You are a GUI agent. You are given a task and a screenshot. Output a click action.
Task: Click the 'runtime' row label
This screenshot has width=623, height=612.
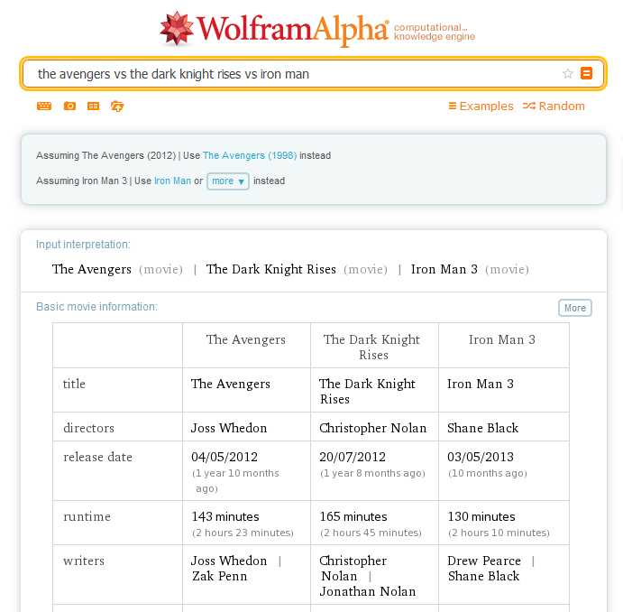point(87,516)
